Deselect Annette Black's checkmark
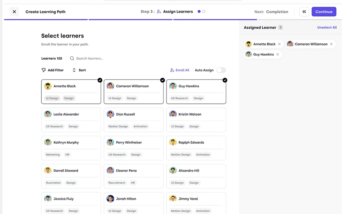342x214 pixels. tap(100, 80)
